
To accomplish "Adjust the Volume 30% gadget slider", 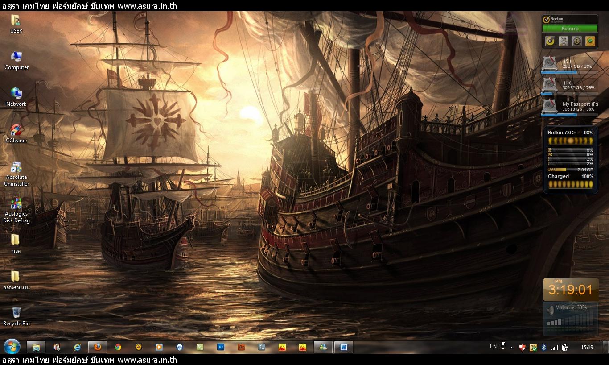I will pyautogui.click(x=570, y=319).
